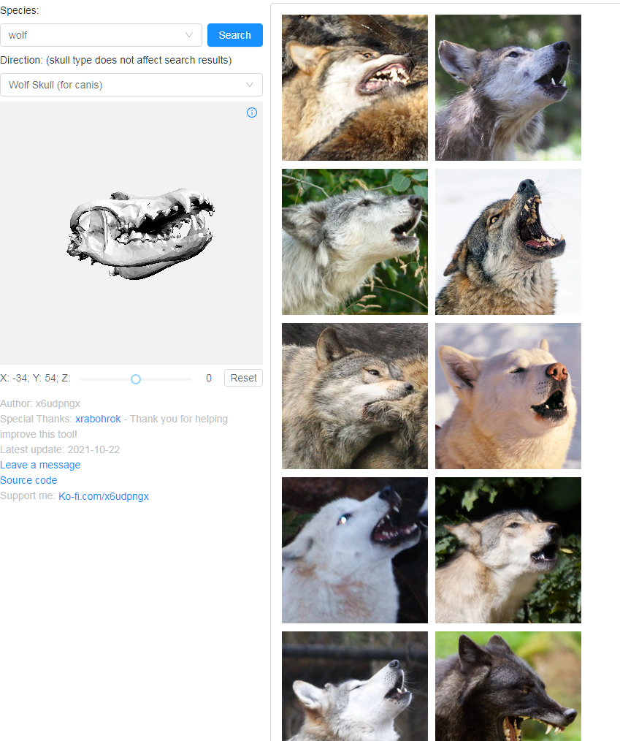
Task: Select the small white wolf howling near fence photo
Action: click(355, 686)
